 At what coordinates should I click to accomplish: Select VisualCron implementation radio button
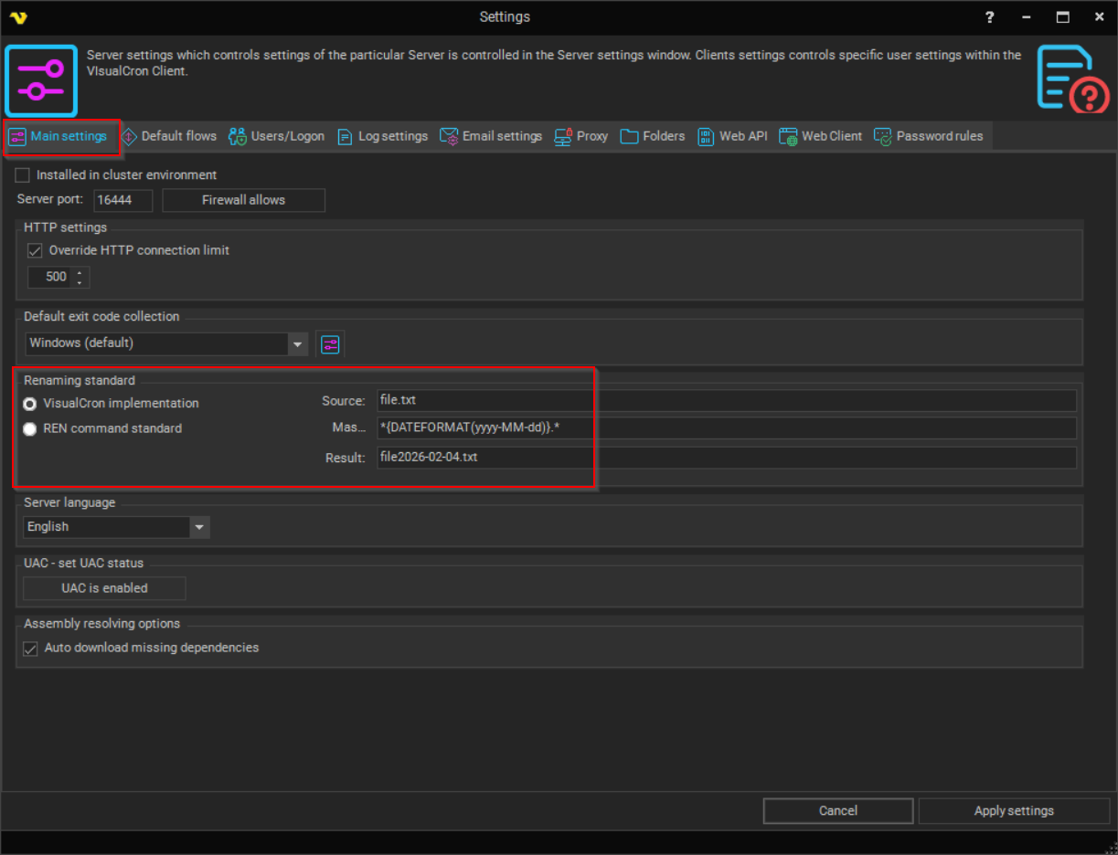coord(30,404)
